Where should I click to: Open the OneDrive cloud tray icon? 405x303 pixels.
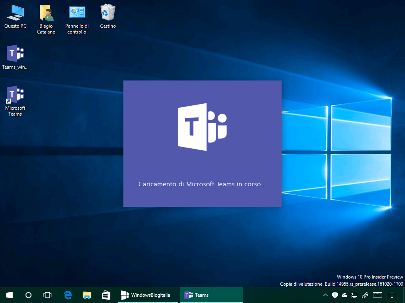[x=344, y=295]
